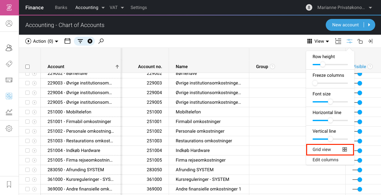The height and width of the screenshot is (195, 381).
Task: Sort by the Account column header
Action: point(56,66)
